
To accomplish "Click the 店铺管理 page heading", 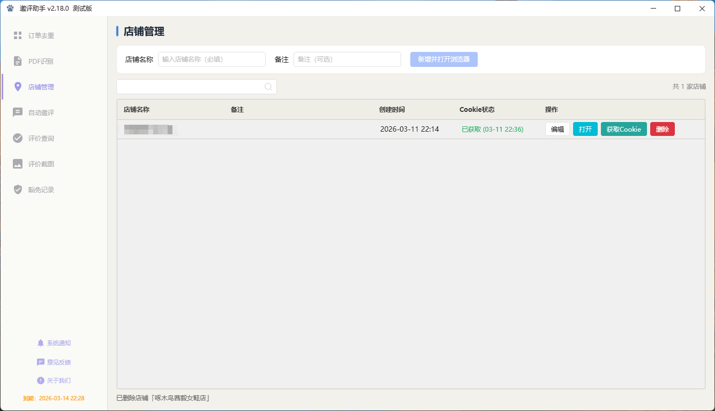I will tap(144, 31).
